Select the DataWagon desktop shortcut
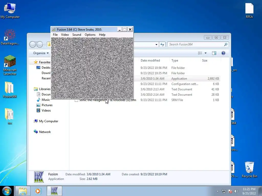262x196 pixels. click(x=10, y=37)
